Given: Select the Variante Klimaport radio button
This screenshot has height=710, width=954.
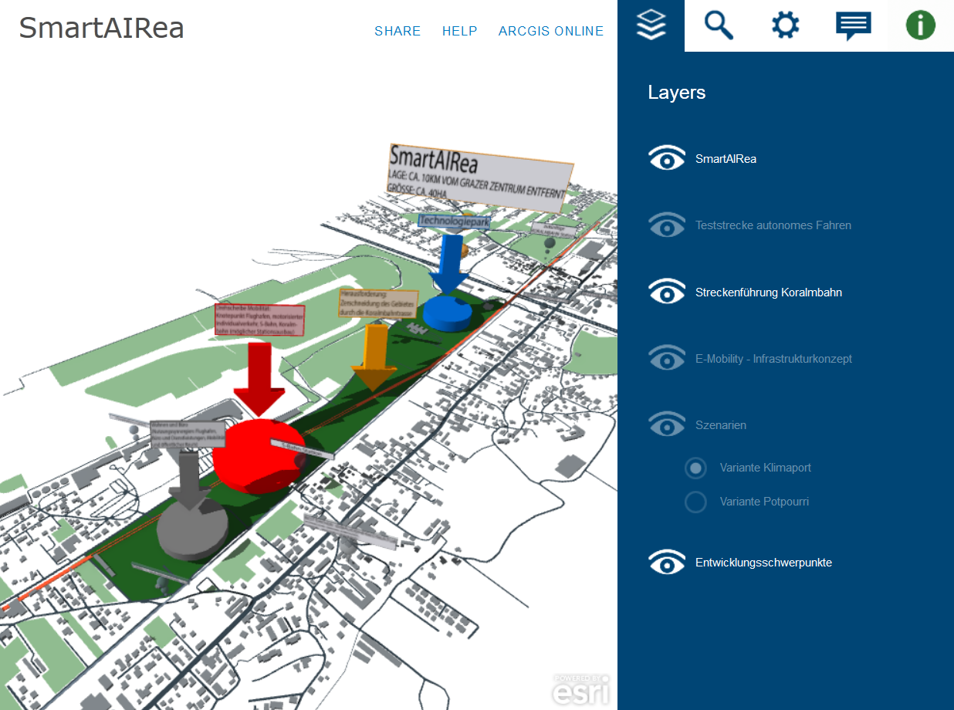Looking at the screenshot, I should pos(695,468).
